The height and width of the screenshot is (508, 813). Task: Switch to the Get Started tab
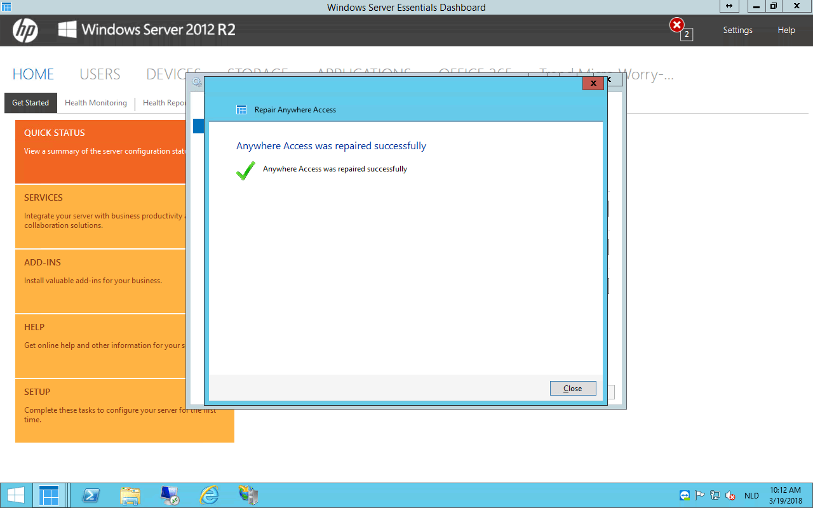(30, 103)
